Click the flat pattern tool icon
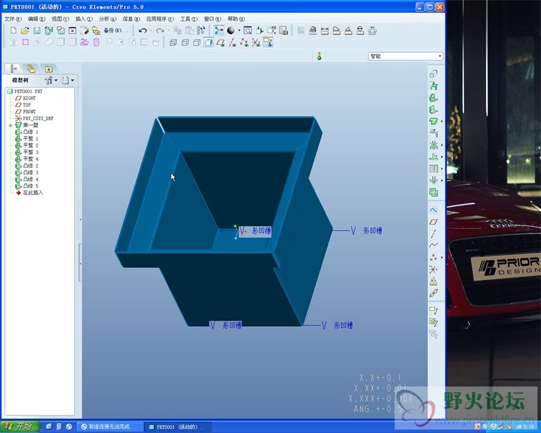The width and height of the screenshot is (541, 433). (x=433, y=193)
